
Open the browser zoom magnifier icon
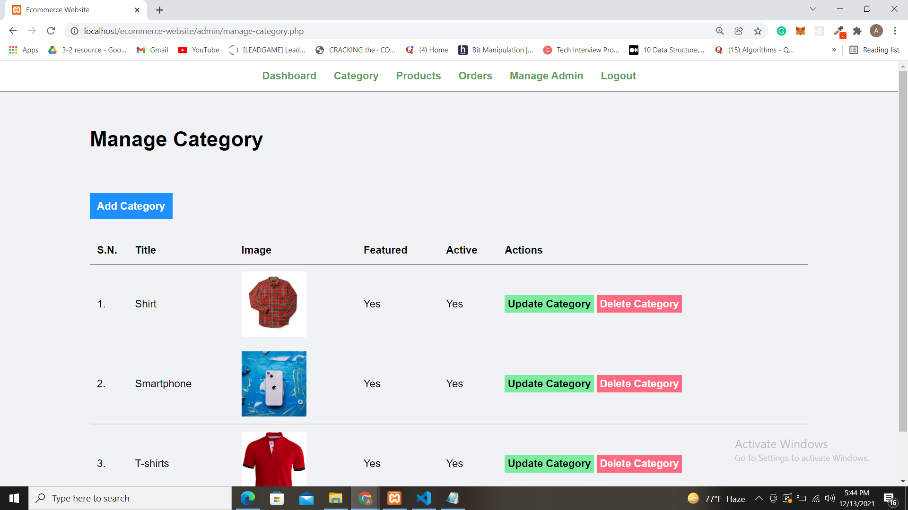coord(720,31)
